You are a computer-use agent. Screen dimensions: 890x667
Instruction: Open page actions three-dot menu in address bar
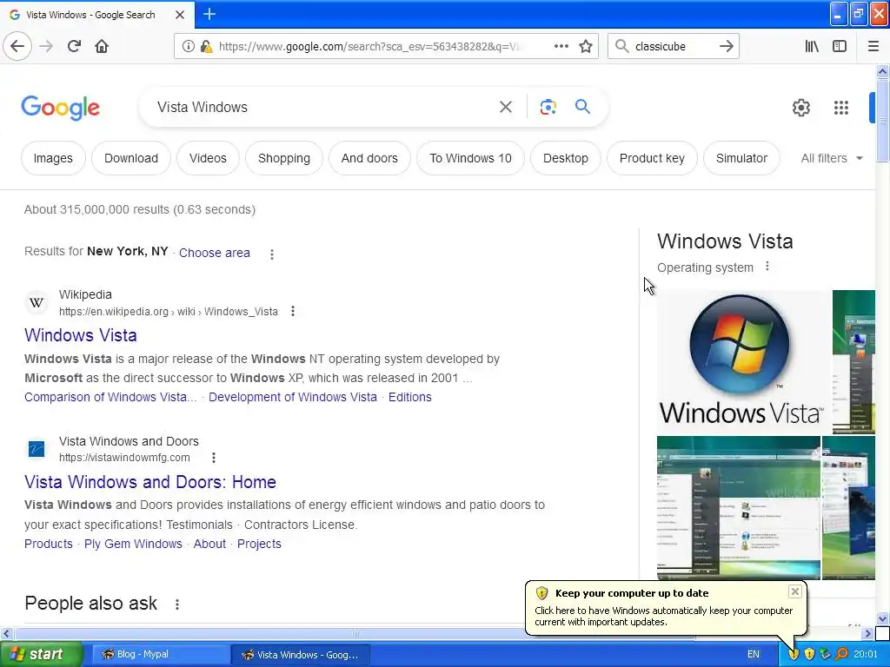[x=561, y=46]
